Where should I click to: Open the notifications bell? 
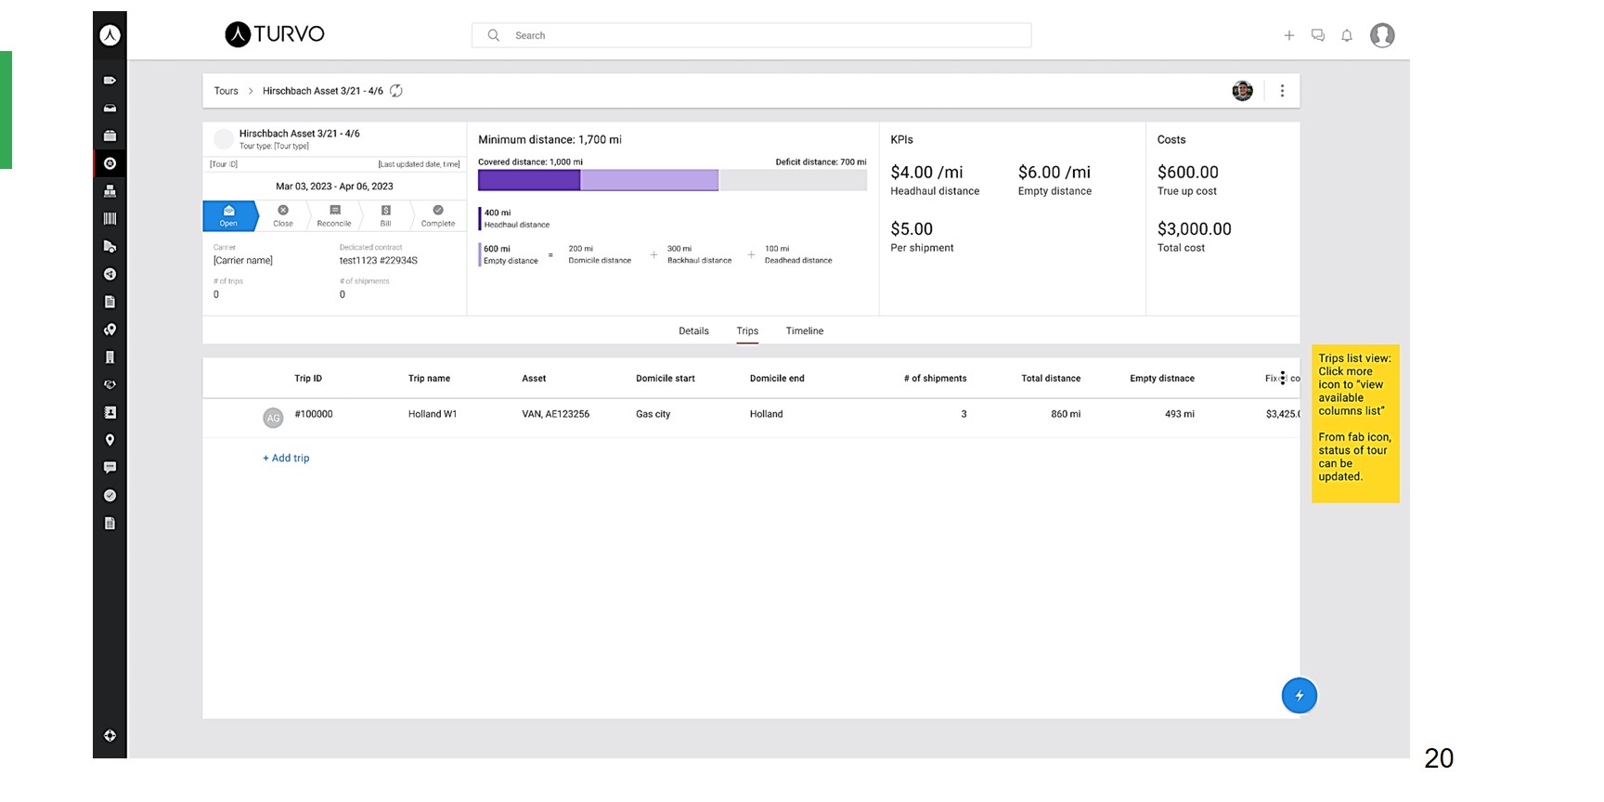(1346, 35)
